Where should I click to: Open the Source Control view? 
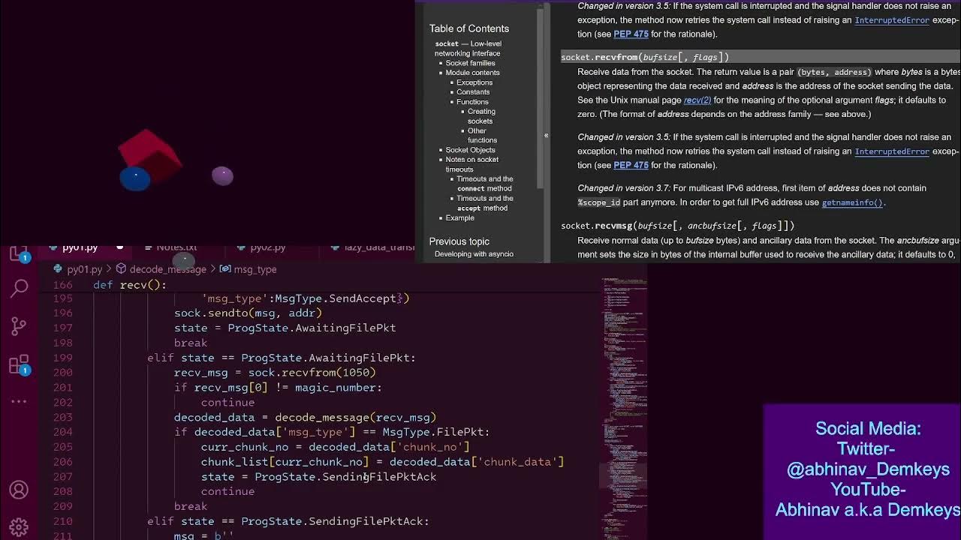[19, 326]
